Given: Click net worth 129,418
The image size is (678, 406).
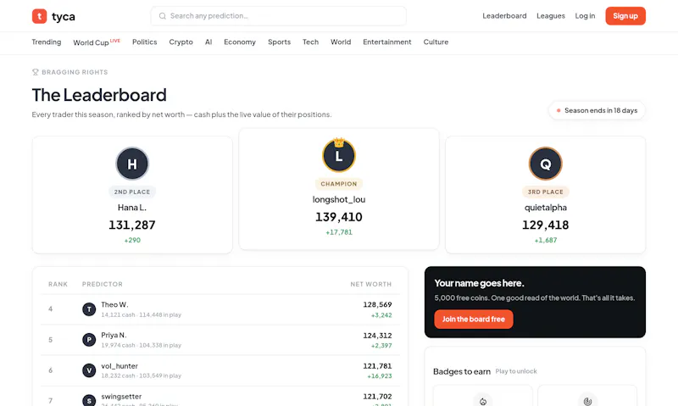Looking at the screenshot, I should 546,225.
